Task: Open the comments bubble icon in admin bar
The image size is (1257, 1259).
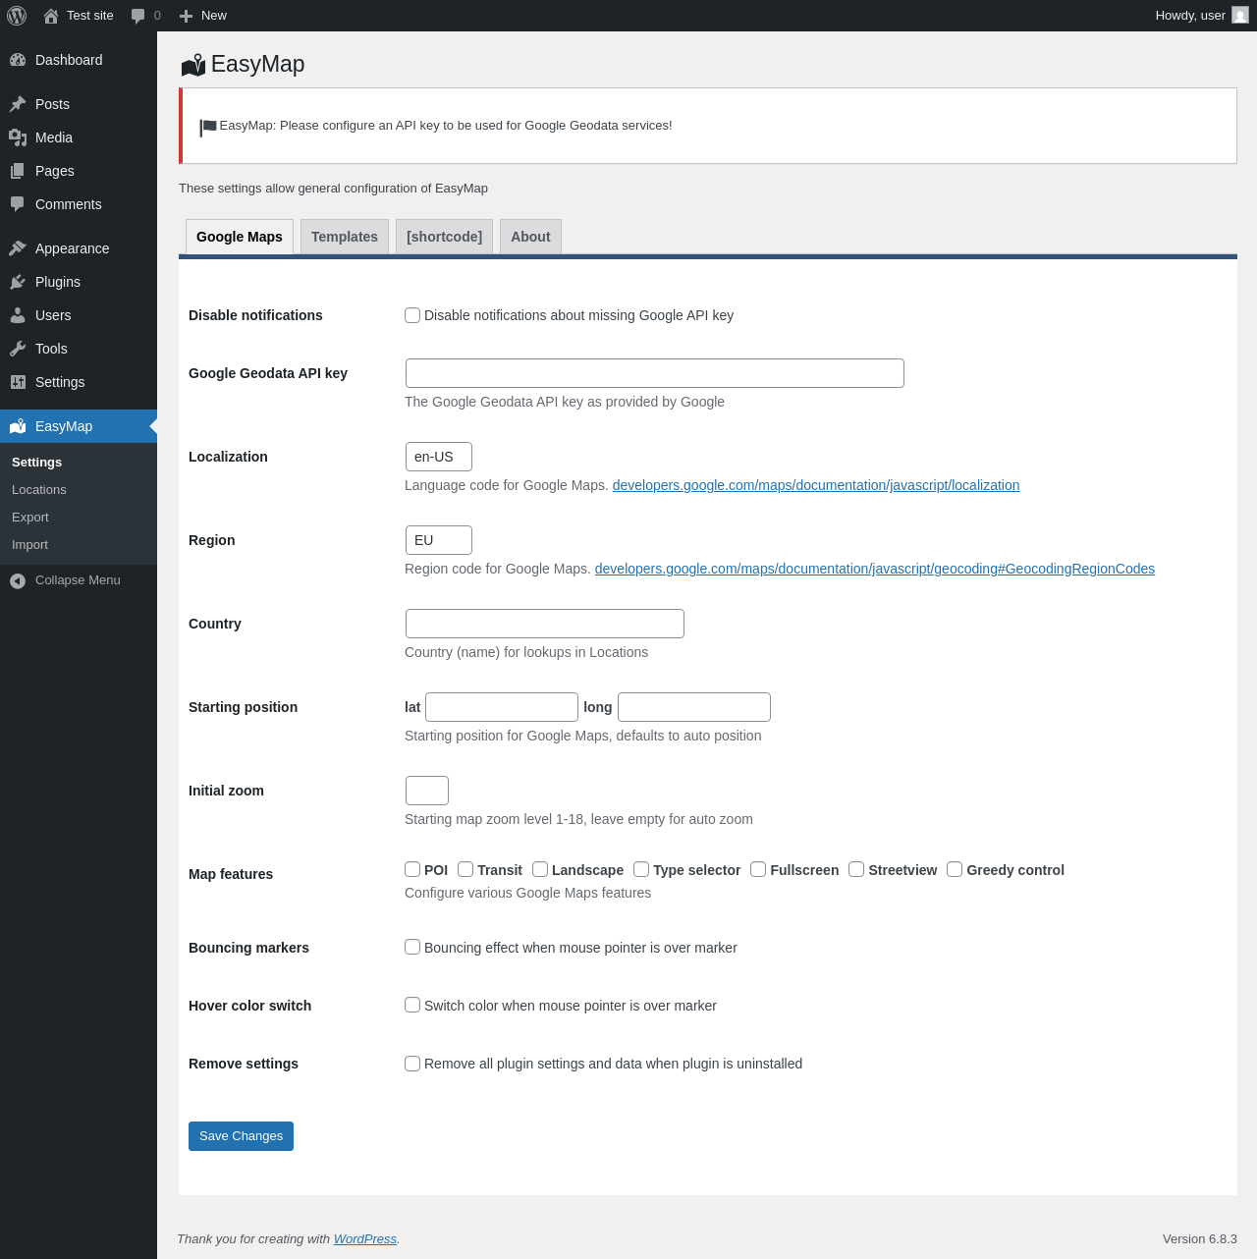Action: coord(138,16)
